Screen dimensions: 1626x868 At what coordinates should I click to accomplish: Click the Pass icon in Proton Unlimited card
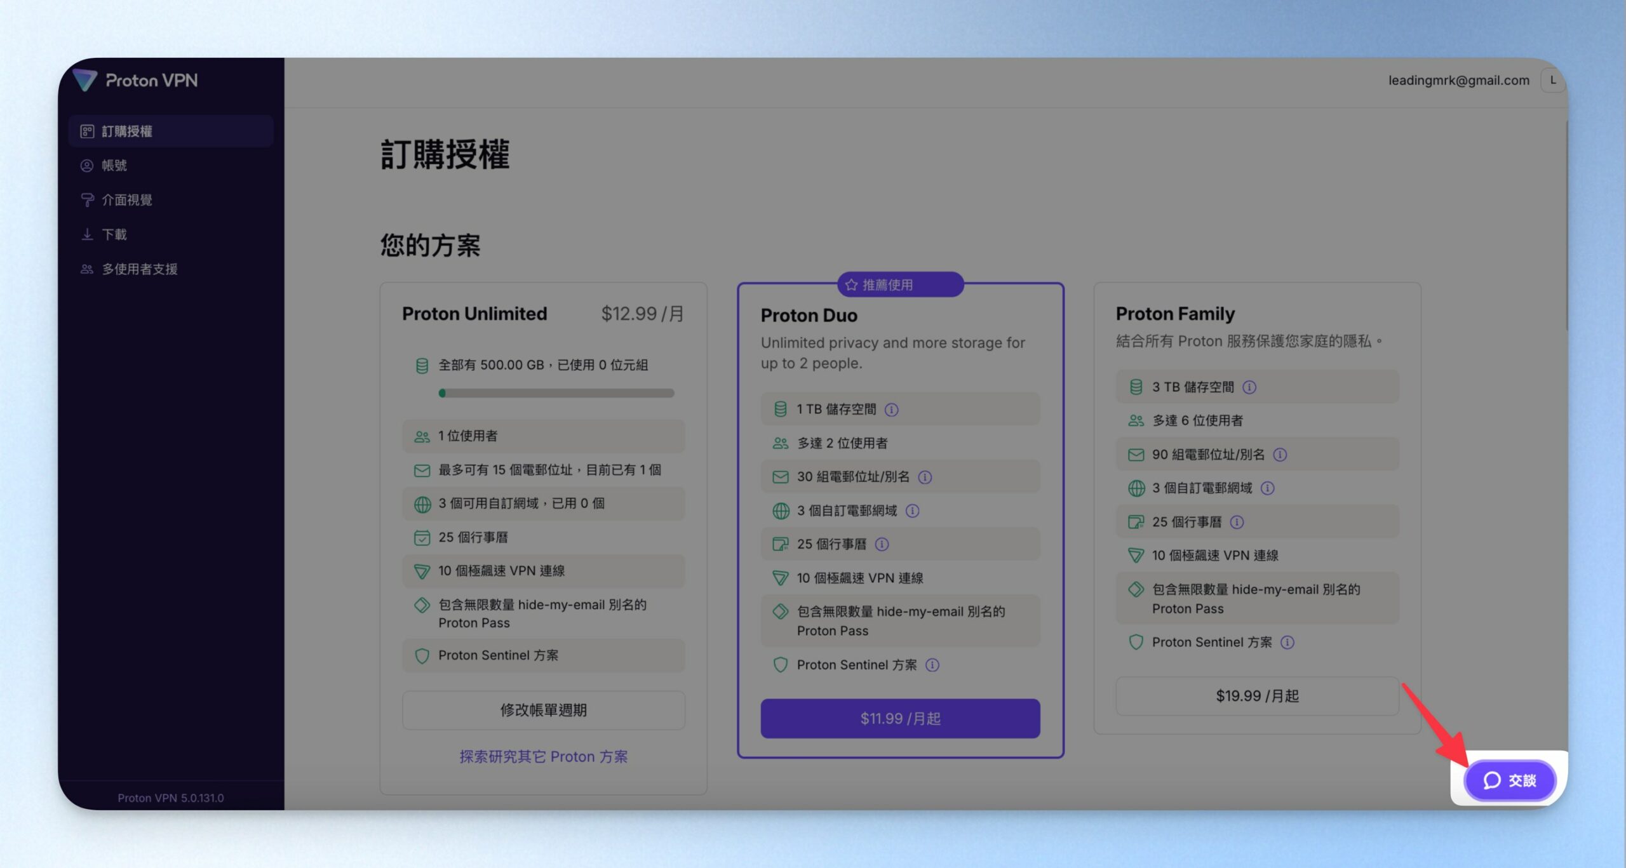(422, 605)
